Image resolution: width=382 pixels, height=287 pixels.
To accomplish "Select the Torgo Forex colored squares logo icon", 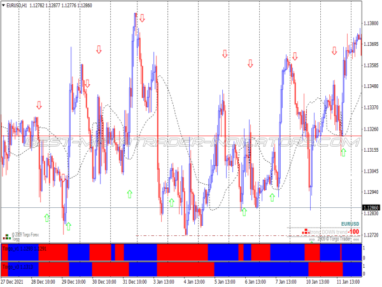I will tap(7, 237).
